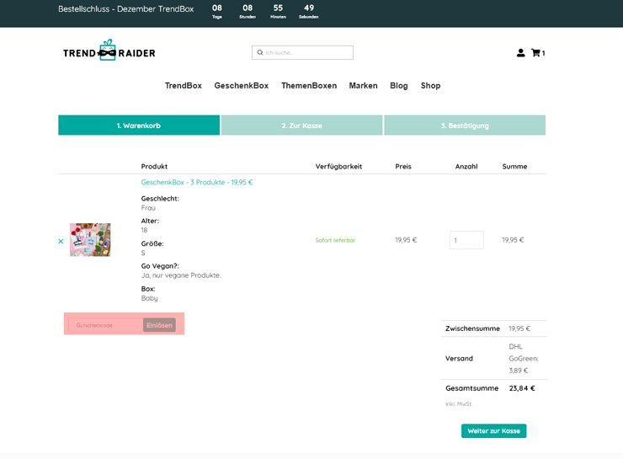The width and height of the screenshot is (623, 459).
Task: Click the GeschenkBox product thumbnail
Action: [x=90, y=240]
